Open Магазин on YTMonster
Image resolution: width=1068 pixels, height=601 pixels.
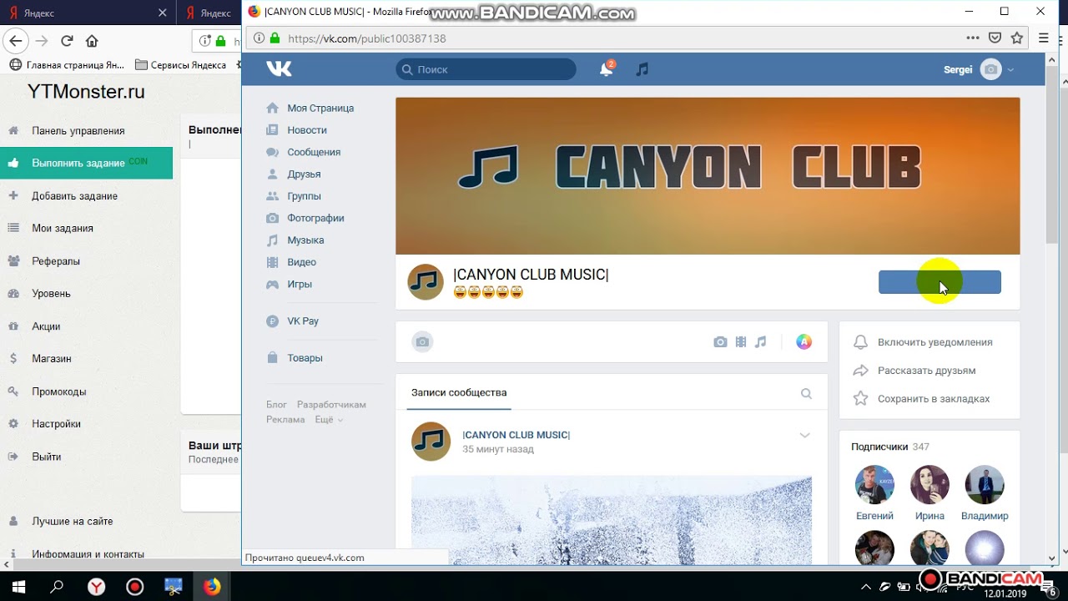[x=52, y=359]
